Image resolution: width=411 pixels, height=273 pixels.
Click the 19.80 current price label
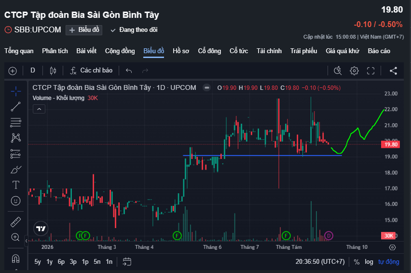[x=391, y=144]
